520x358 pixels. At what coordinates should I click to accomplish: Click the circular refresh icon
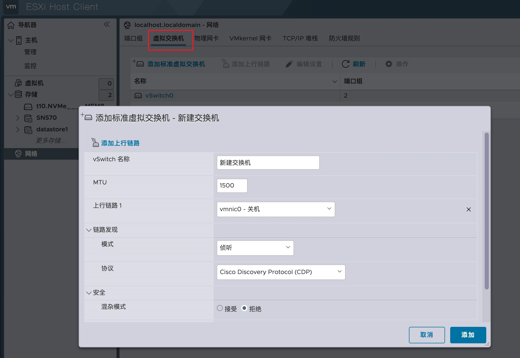pos(346,64)
